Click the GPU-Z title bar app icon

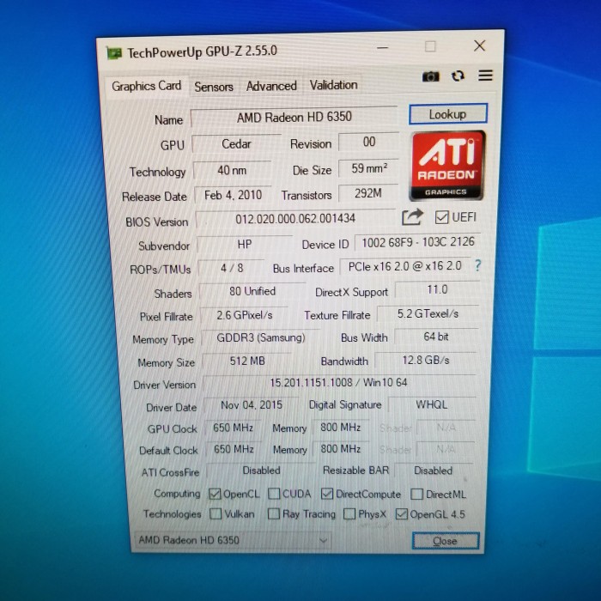114,52
